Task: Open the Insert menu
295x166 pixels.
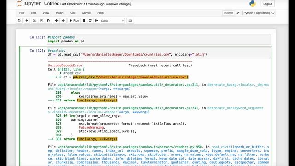Action: point(59,13)
